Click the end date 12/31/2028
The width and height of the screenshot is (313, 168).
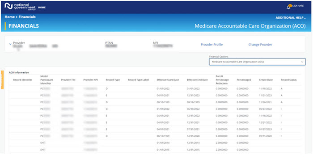(x=193, y=136)
